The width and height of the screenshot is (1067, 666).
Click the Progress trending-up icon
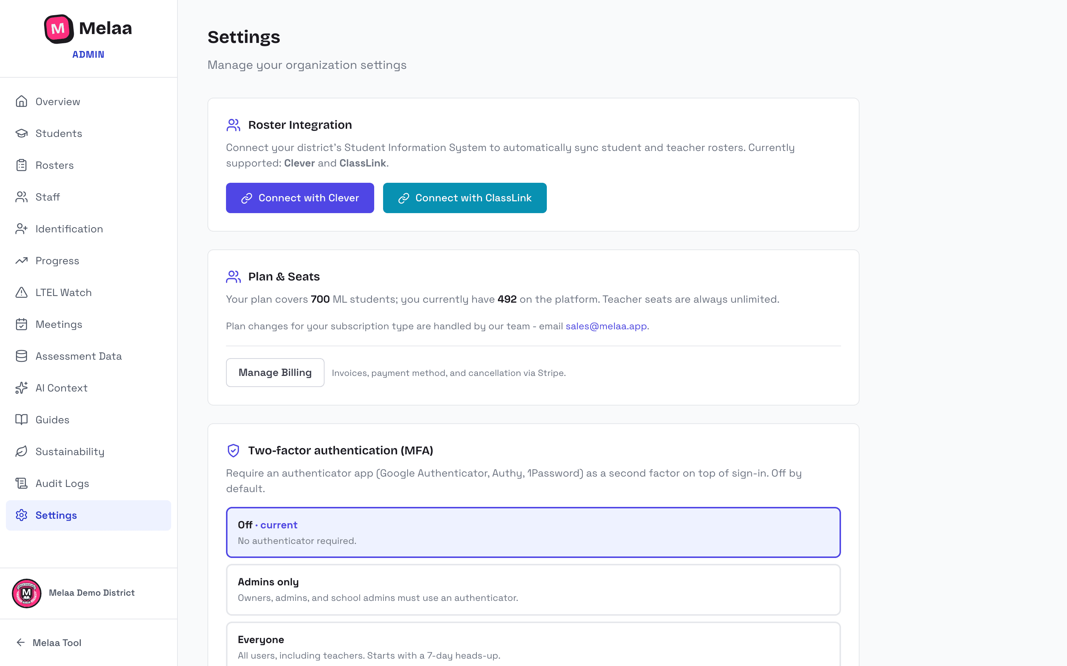(x=21, y=260)
